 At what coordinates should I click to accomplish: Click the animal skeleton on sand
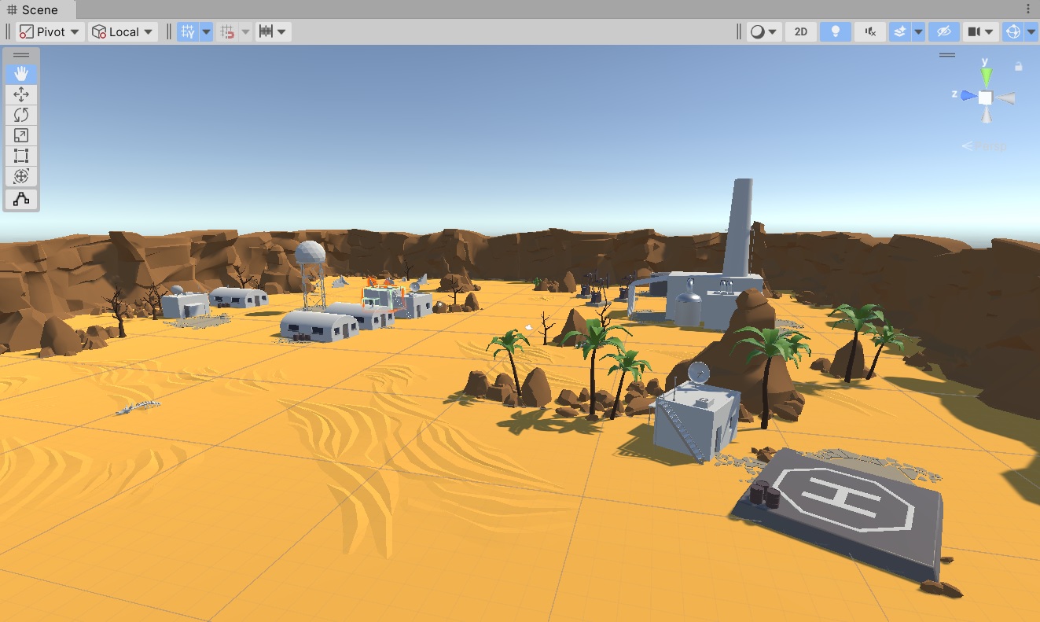[x=138, y=407]
